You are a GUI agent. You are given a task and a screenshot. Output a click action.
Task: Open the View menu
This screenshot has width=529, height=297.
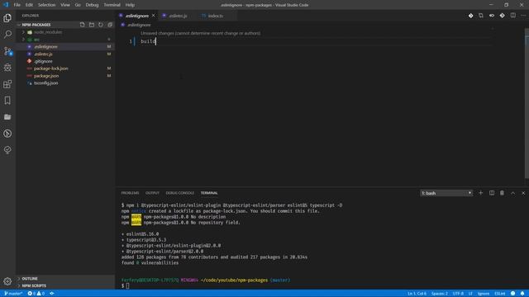pyautogui.click(x=65, y=5)
